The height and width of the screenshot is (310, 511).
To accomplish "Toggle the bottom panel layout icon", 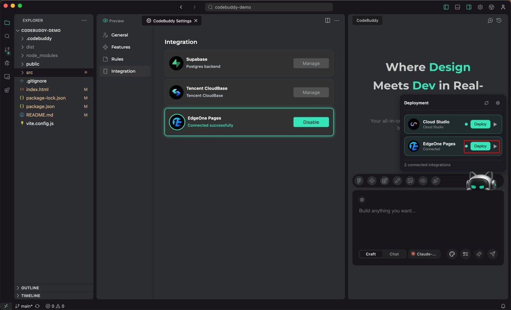I will coord(458,7).
